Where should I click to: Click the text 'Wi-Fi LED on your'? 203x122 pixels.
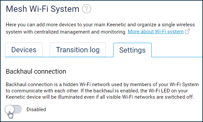click(x=168, y=91)
